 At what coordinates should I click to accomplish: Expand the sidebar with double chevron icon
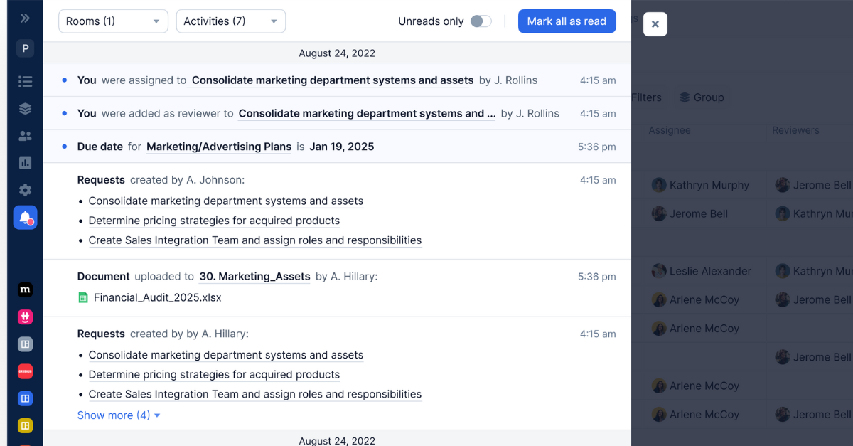pos(25,18)
